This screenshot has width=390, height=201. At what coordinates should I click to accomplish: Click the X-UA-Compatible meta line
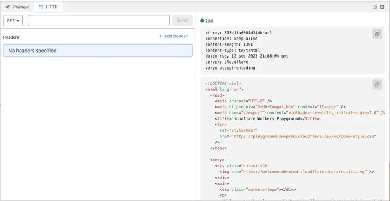280,107
